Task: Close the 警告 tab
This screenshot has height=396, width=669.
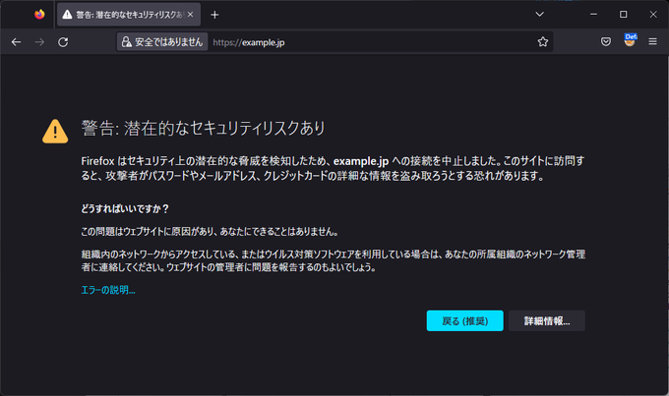Action: [190, 15]
